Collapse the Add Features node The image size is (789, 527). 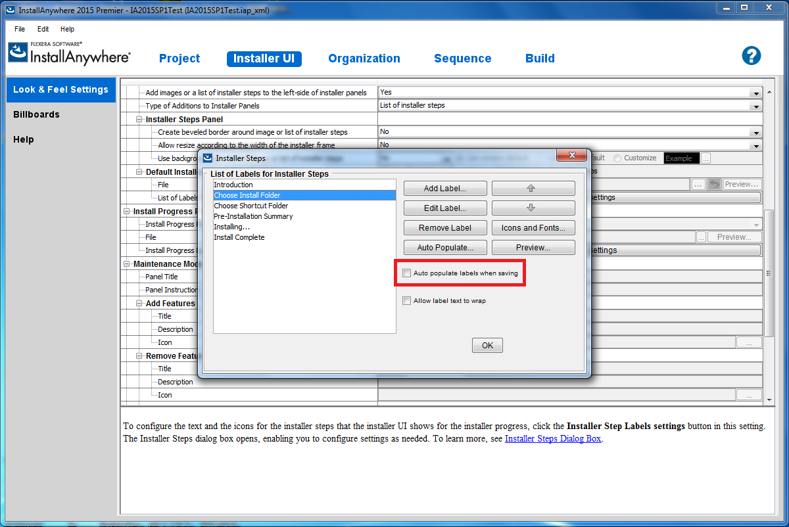139,304
